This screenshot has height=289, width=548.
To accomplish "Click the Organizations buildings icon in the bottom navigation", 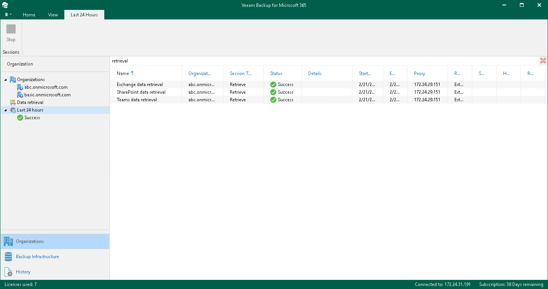I will (x=8, y=241).
